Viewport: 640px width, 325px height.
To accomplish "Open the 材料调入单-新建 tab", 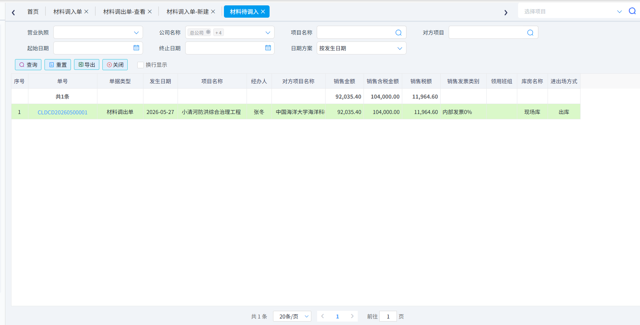I will 188,12.
